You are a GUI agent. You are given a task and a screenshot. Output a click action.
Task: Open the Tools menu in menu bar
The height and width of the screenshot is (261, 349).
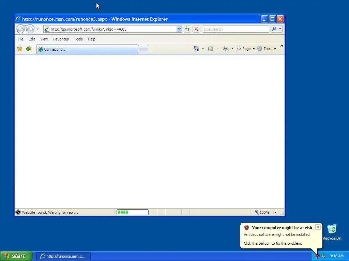(x=78, y=39)
